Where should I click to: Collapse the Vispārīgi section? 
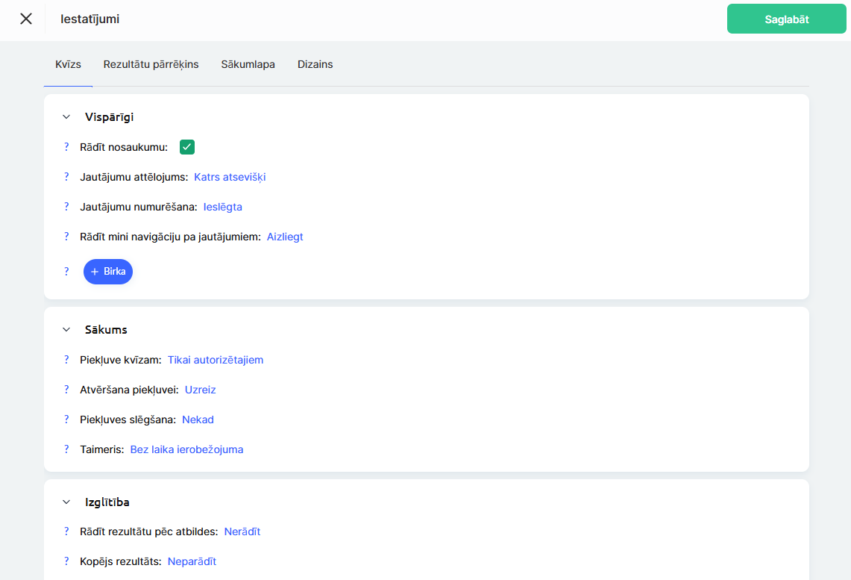66,117
